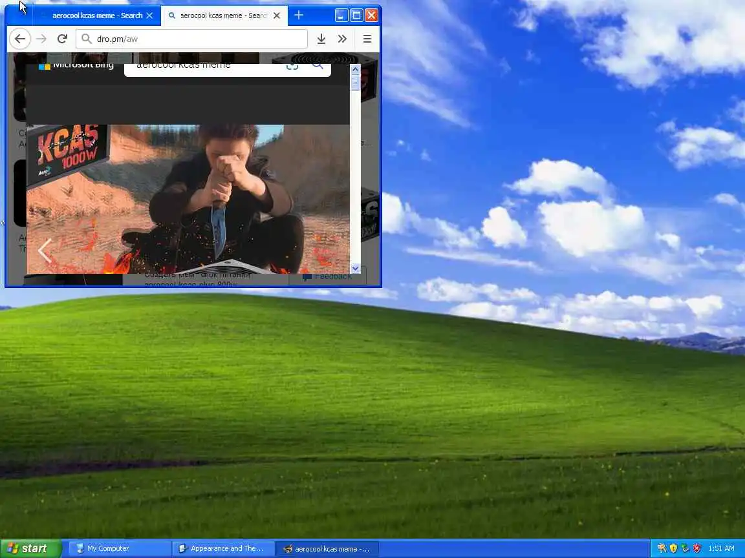Click the inner scrollbar down arrow
The image size is (745, 558).
356,269
